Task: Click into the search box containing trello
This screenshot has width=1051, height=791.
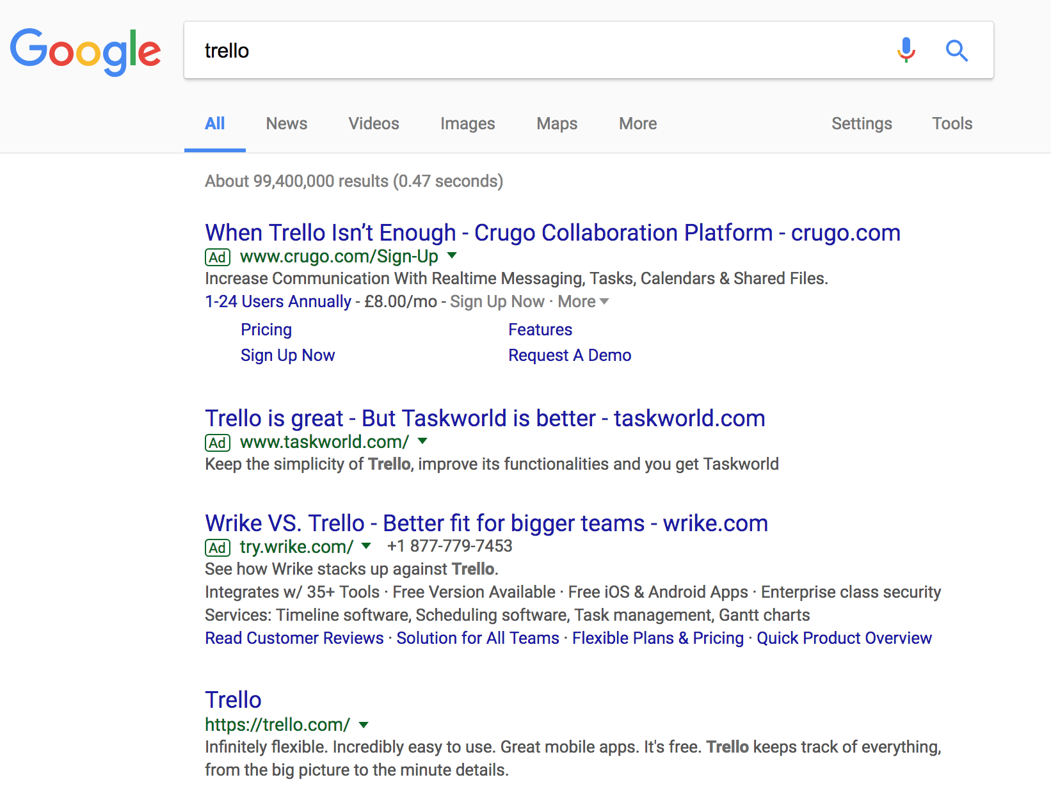Action: tap(538, 51)
